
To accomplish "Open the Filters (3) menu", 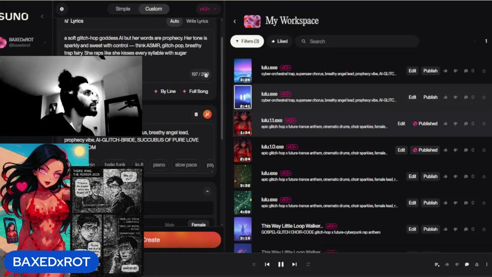I will [x=247, y=41].
